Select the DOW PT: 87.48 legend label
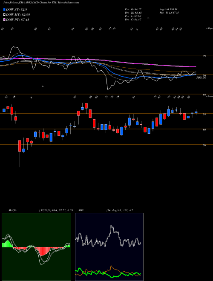213x281 pixels. pos(17,20)
